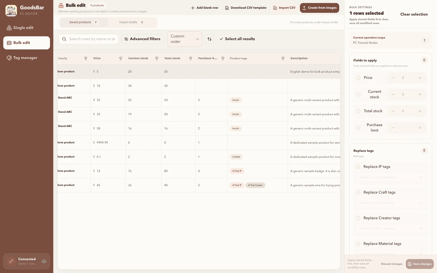This screenshot has height=273, width=437.
Task: Focus the search rows input
Action: tap(88, 39)
